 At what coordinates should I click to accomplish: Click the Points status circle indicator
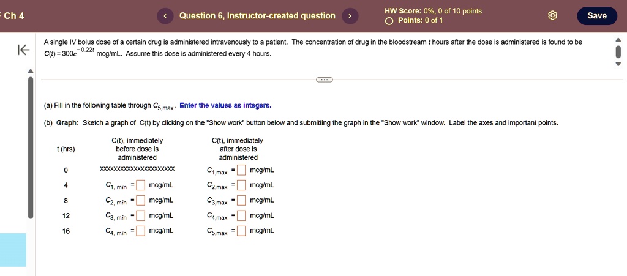click(389, 21)
